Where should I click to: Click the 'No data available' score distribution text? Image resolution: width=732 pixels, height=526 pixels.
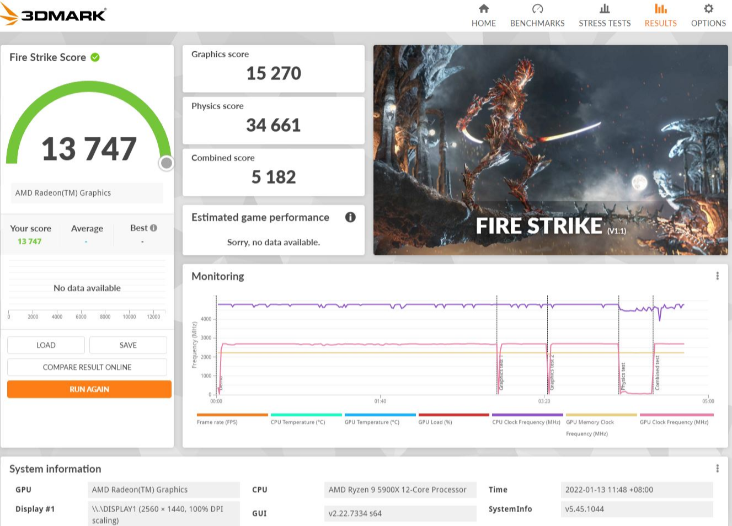(x=87, y=288)
